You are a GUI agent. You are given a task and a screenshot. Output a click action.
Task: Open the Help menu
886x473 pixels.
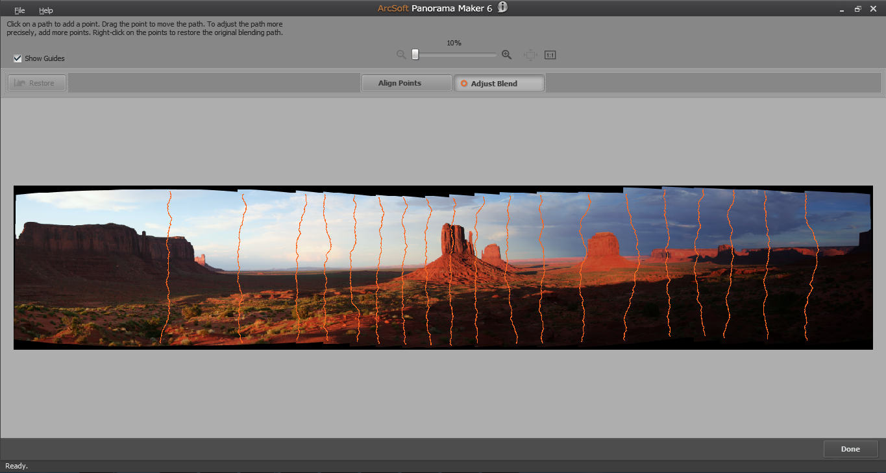click(x=45, y=10)
